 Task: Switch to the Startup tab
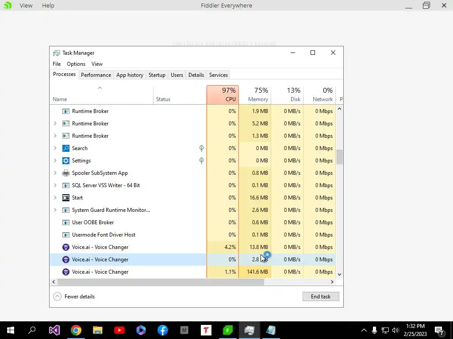click(157, 75)
